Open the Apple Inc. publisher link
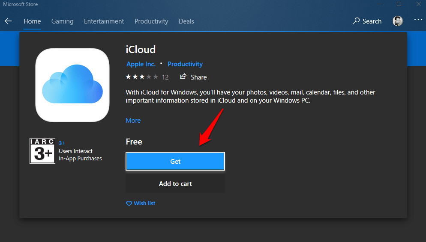The height and width of the screenshot is (242, 426). pos(141,64)
